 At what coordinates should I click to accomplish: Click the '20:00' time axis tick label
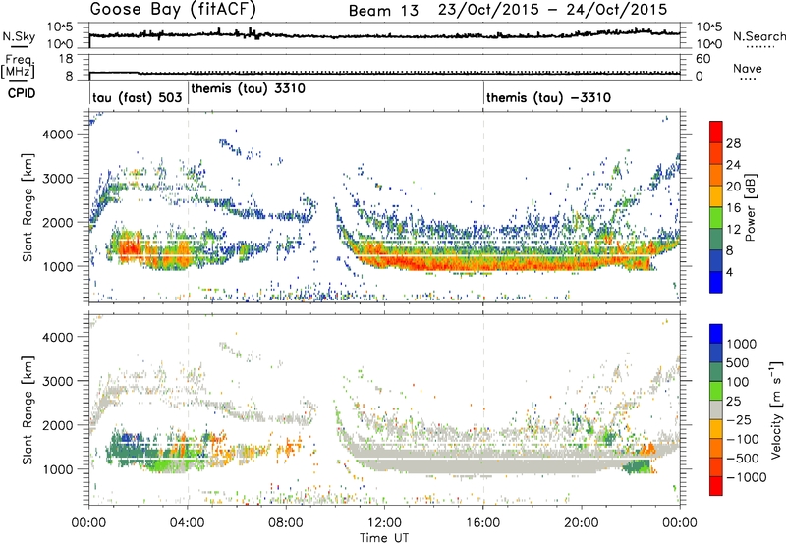point(582,523)
